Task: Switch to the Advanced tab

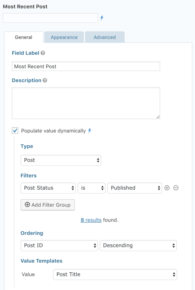Action: click(x=105, y=37)
